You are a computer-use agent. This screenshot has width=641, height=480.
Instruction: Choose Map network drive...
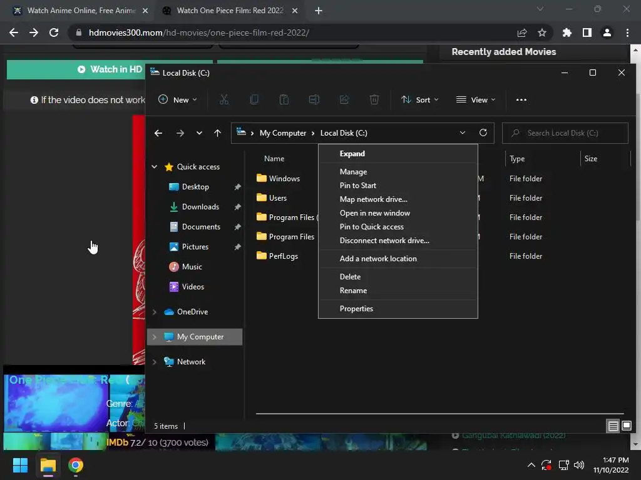397,199
